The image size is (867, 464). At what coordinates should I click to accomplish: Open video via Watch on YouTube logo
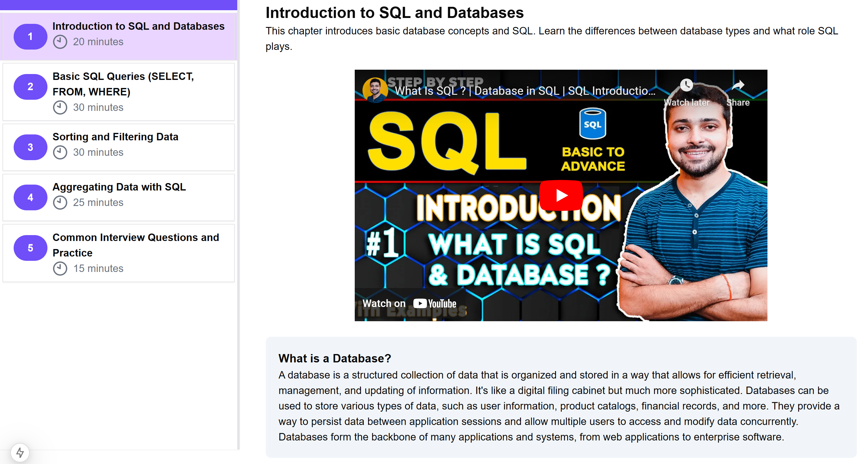[x=434, y=303]
